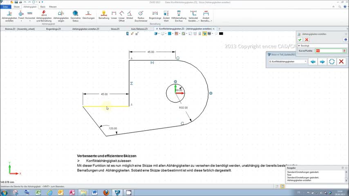
Task: Click the Ändert Wert tool
Action: [x=166, y=16]
